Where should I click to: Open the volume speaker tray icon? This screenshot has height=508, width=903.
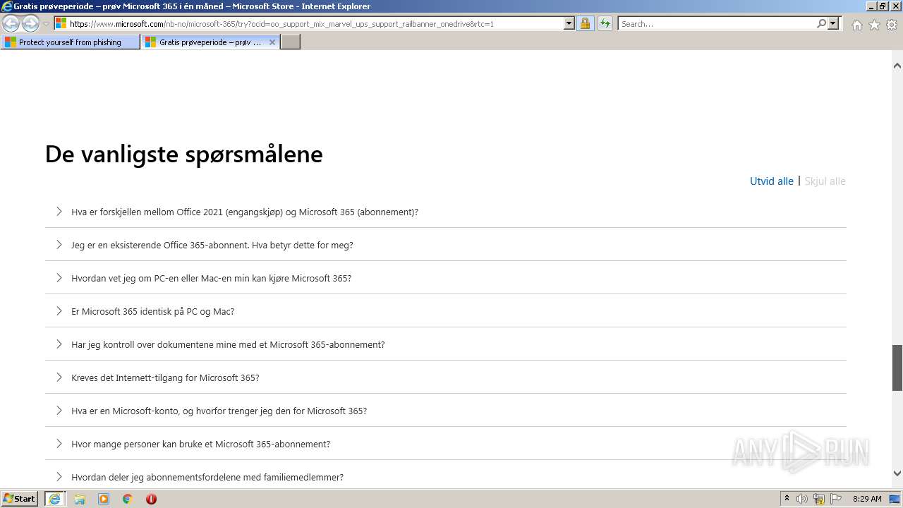[802, 499]
